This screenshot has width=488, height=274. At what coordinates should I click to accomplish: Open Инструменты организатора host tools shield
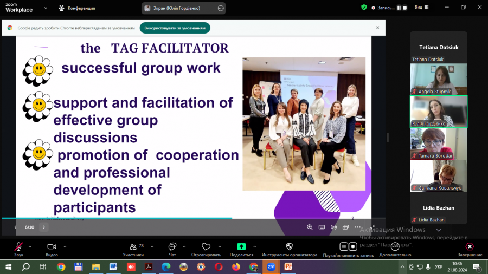point(289,250)
